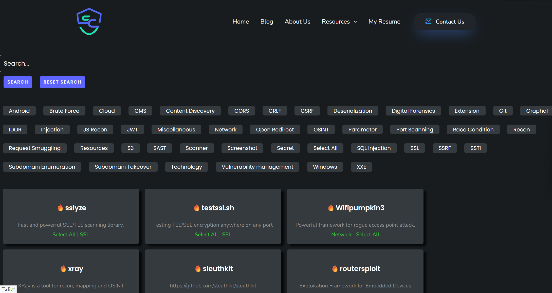Filter by Request Smuggling tag

click(x=35, y=148)
